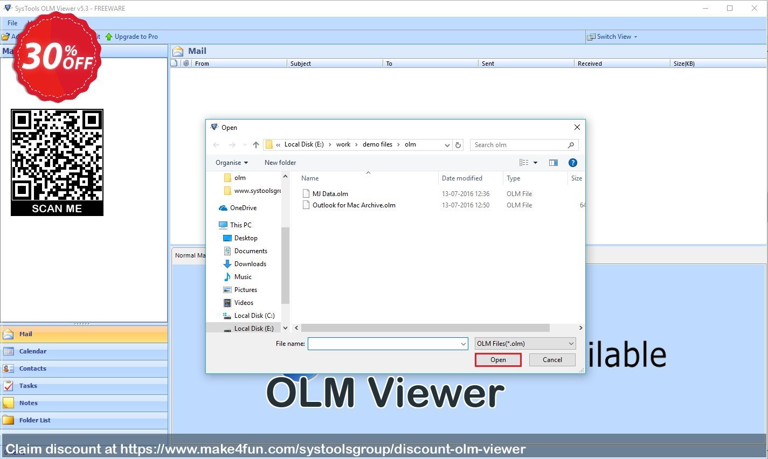Open the Organise dropdown menu

click(x=232, y=163)
